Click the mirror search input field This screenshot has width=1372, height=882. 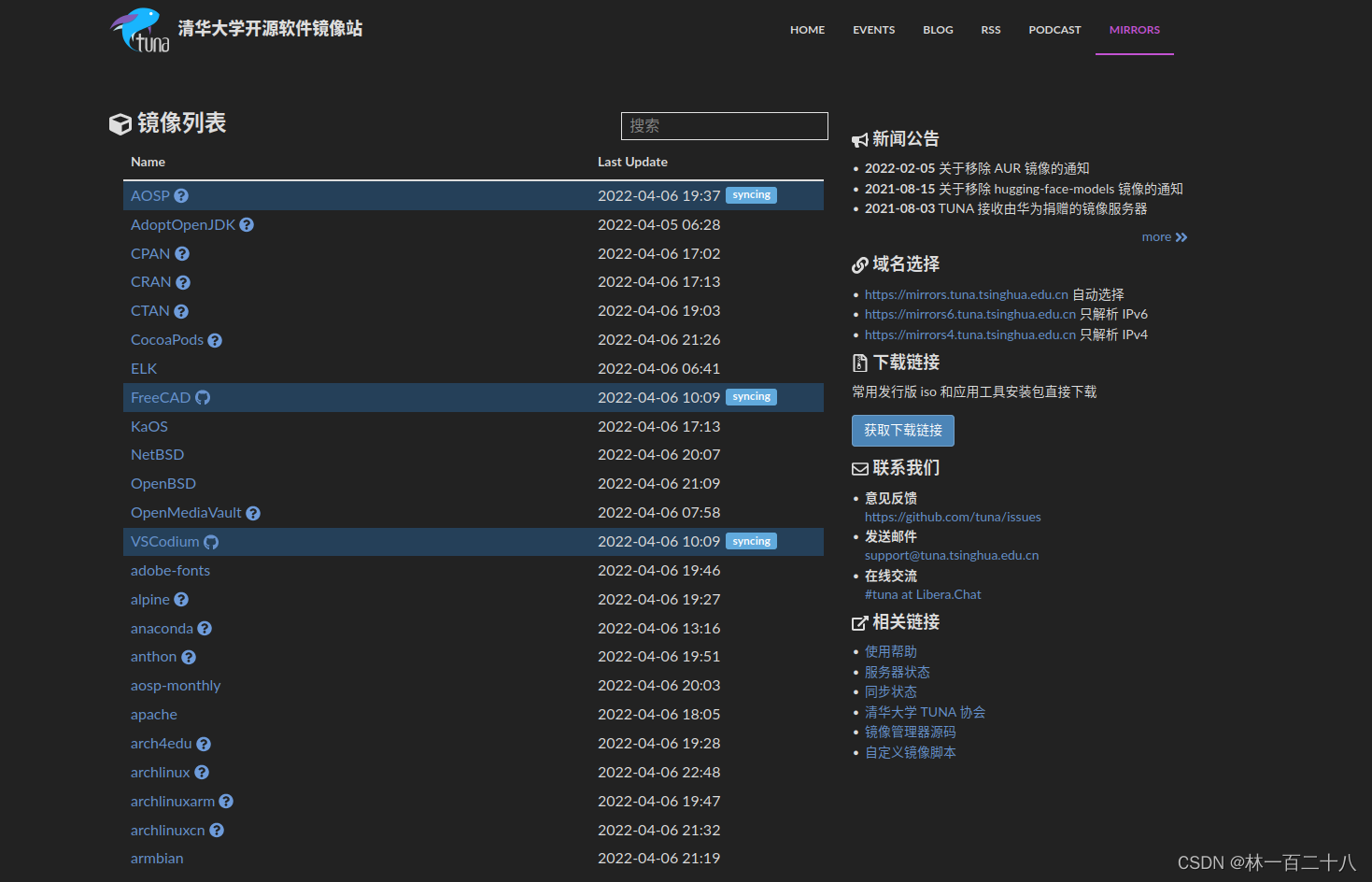pos(725,126)
